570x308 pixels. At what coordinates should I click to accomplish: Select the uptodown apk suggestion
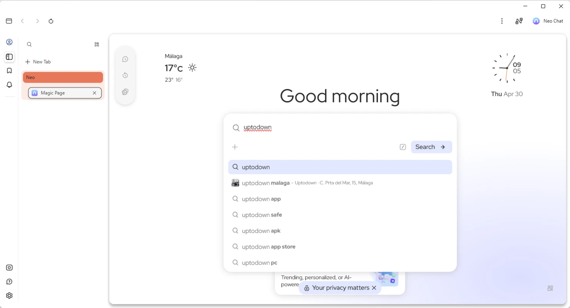(340, 231)
